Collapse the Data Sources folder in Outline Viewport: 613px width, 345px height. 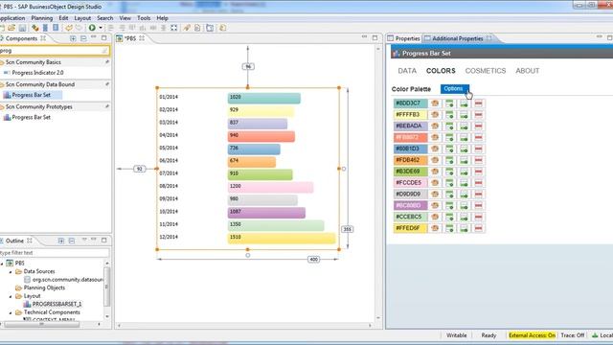pos(11,271)
